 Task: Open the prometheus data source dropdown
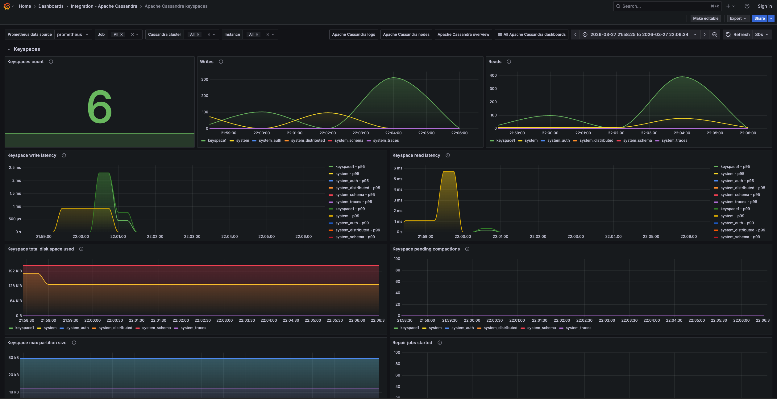point(73,35)
